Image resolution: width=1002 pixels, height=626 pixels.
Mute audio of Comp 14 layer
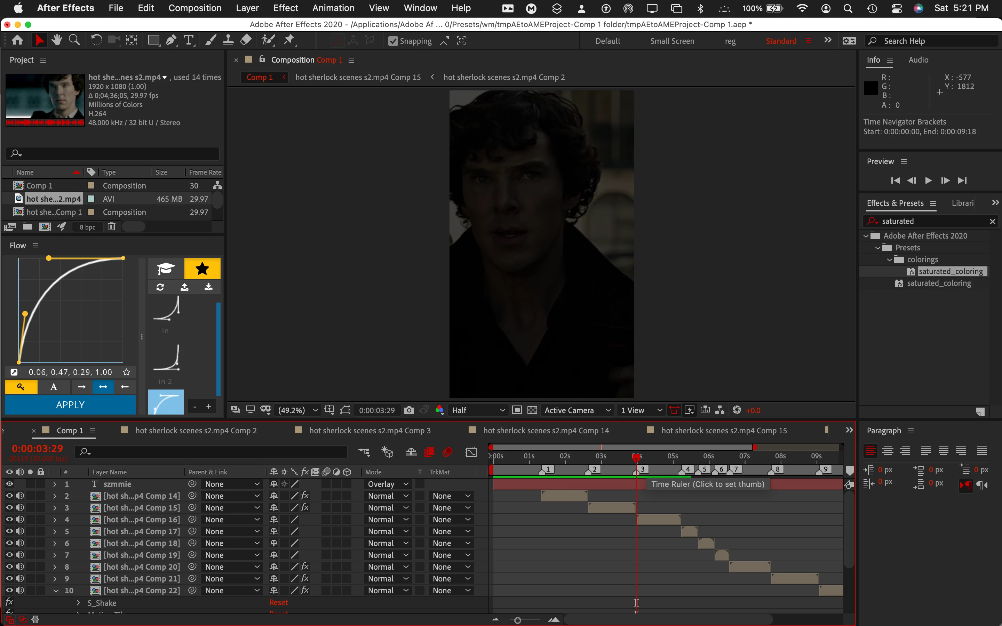pyautogui.click(x=20, y=496)
